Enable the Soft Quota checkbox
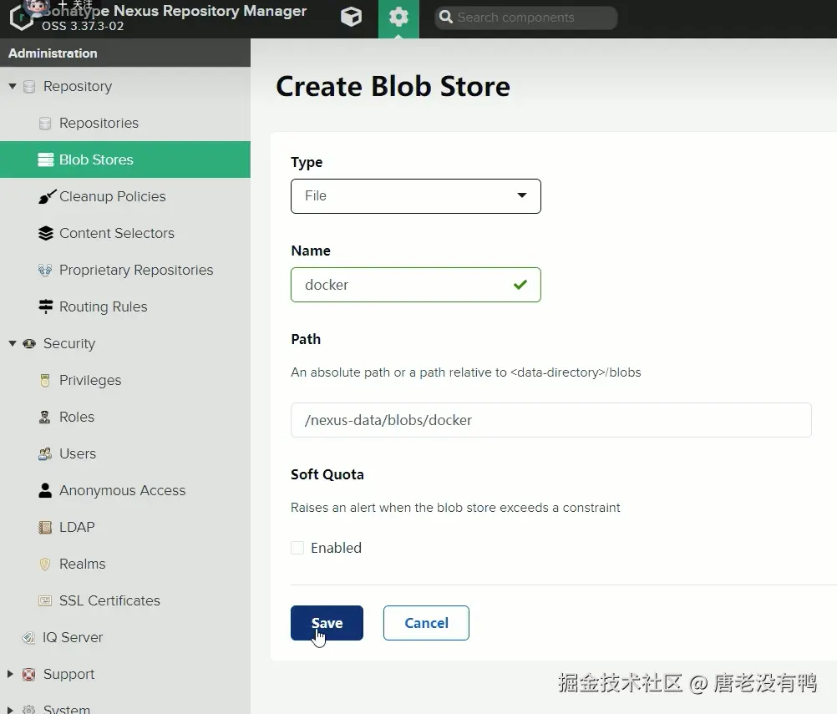Image resolution: width=837 pixels, height=714 pixels. [297, 548]
